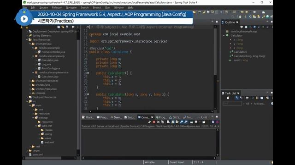Collapse no-arg Calculator() constructor fold marker
The image size is (295, 165).
click(x=88, y=73)
